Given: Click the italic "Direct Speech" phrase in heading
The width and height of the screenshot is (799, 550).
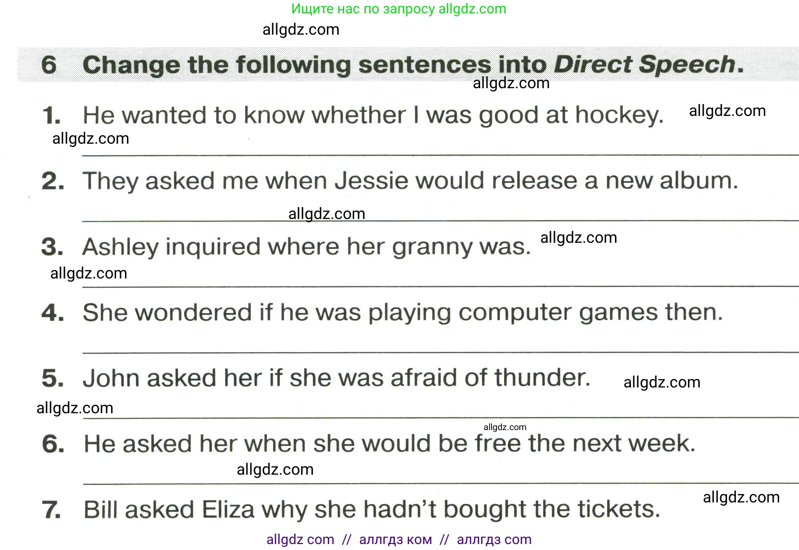Looking at the screenshot, I should pos(644,65).
